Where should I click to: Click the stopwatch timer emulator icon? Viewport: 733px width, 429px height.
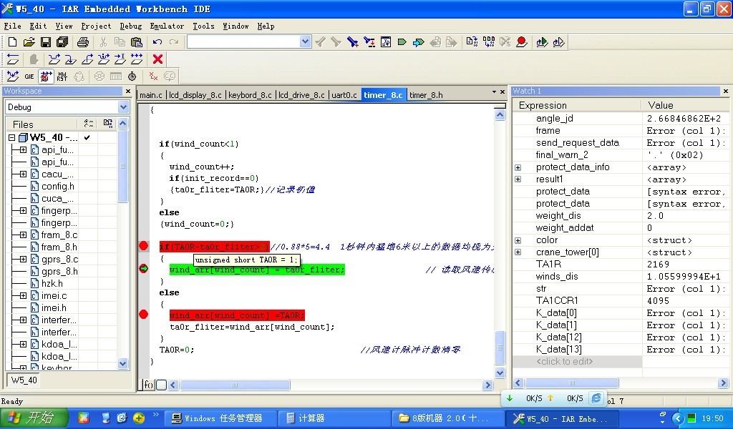tap(132, 76)
